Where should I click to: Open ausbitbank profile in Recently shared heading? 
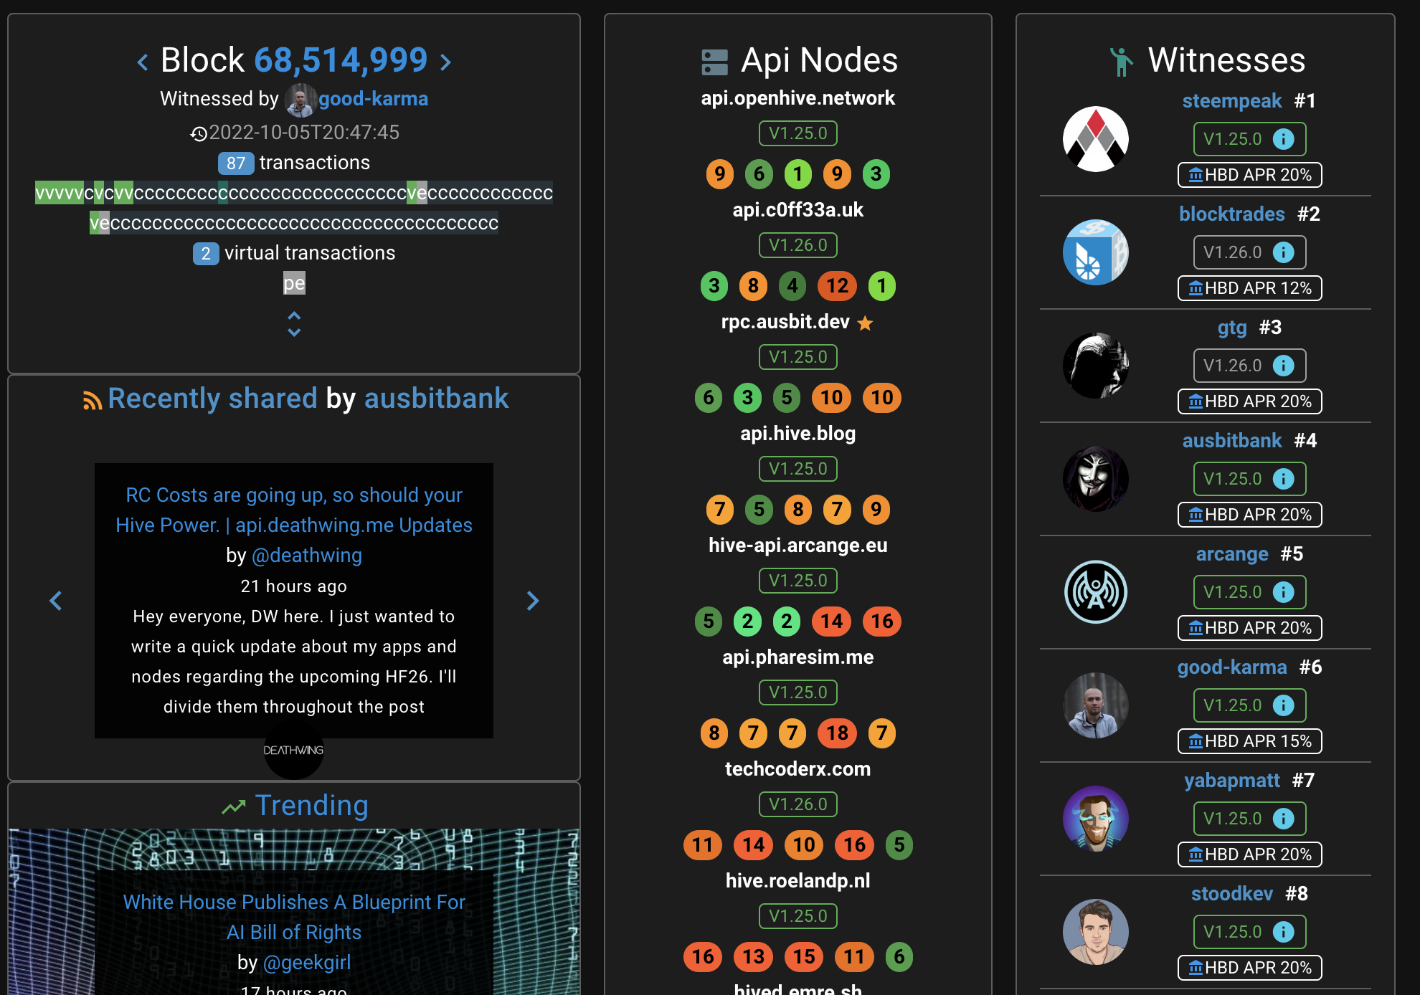pos(436,399)
